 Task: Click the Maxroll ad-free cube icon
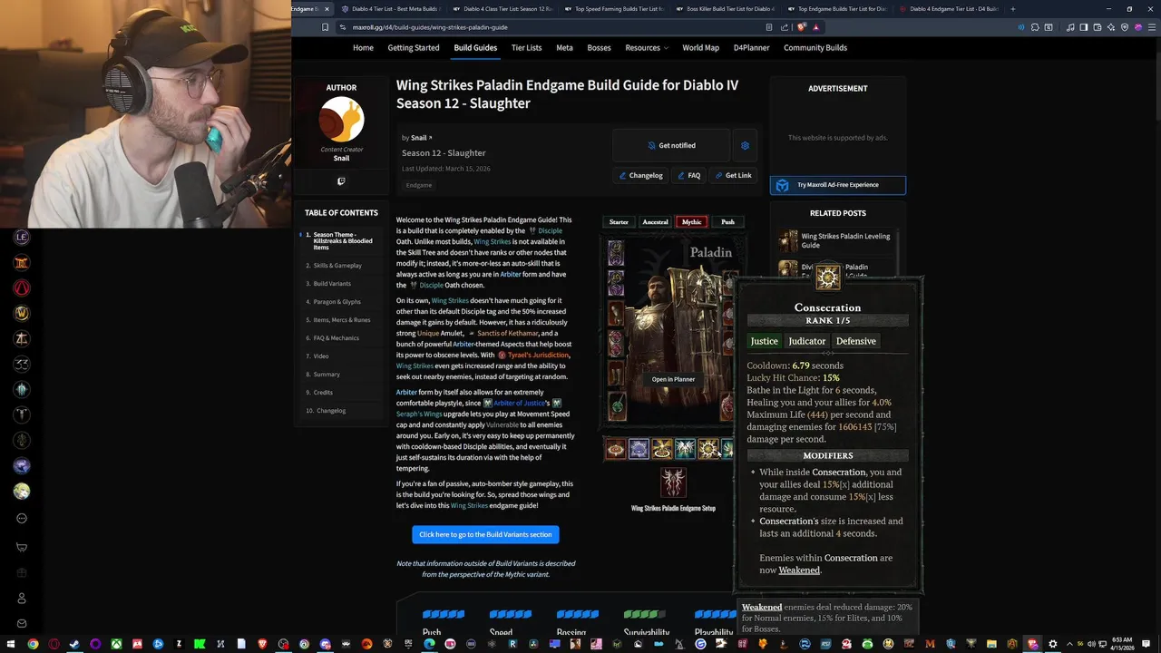pyautogui.click(x=782, y=185)
